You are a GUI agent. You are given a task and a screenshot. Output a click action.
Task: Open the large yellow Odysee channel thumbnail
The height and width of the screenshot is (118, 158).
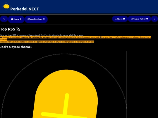[63, 84]
